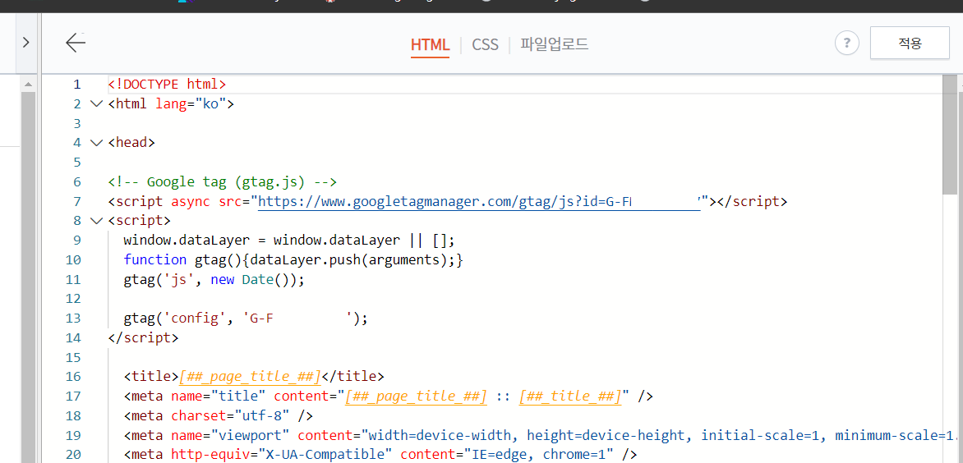This screenshot has width=963, height=463.
Task: Click the Google tag comment on line 6
Action: tap(223, 182)
